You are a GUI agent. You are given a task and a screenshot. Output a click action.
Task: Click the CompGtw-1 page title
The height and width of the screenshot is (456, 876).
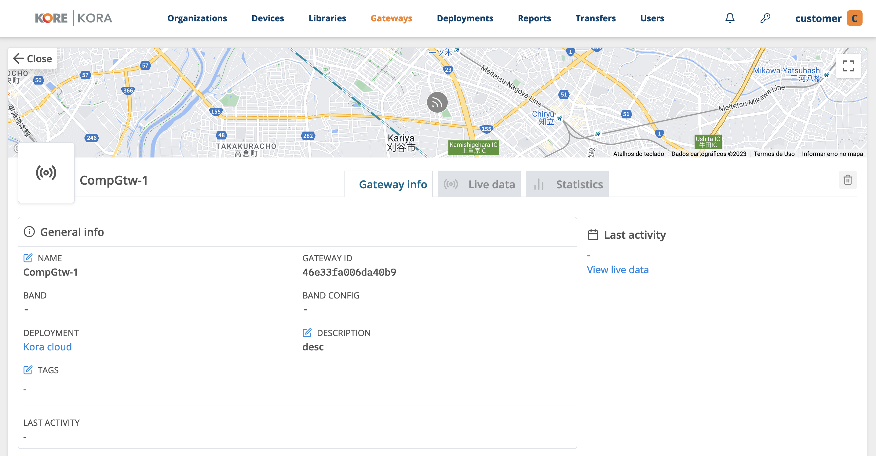coord(114,180)
